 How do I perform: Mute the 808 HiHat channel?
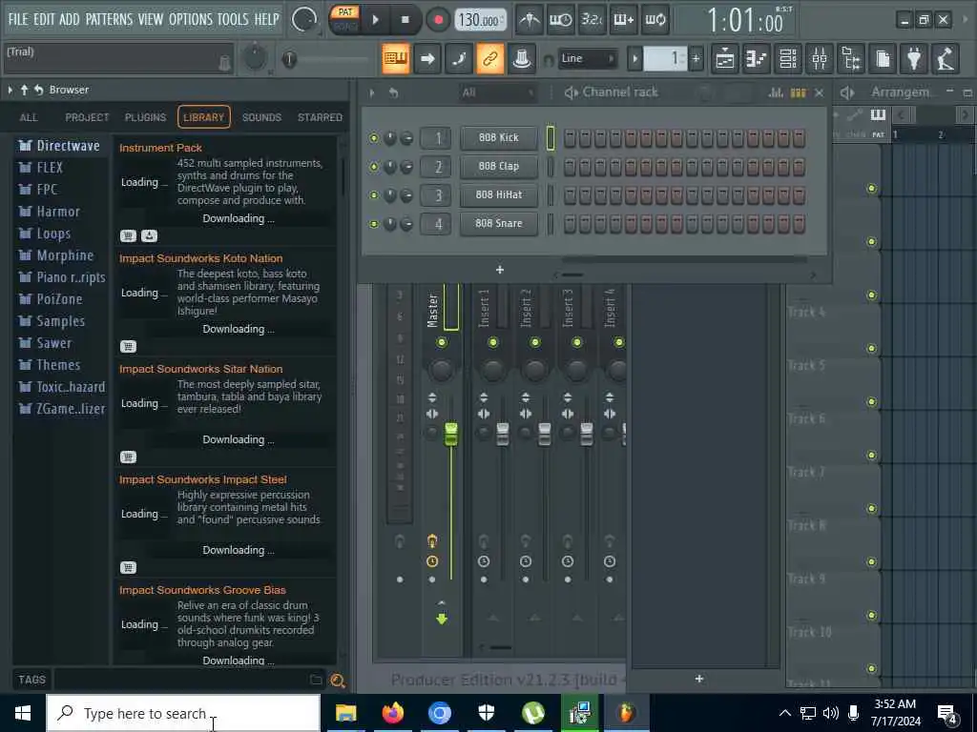[374, 195]
